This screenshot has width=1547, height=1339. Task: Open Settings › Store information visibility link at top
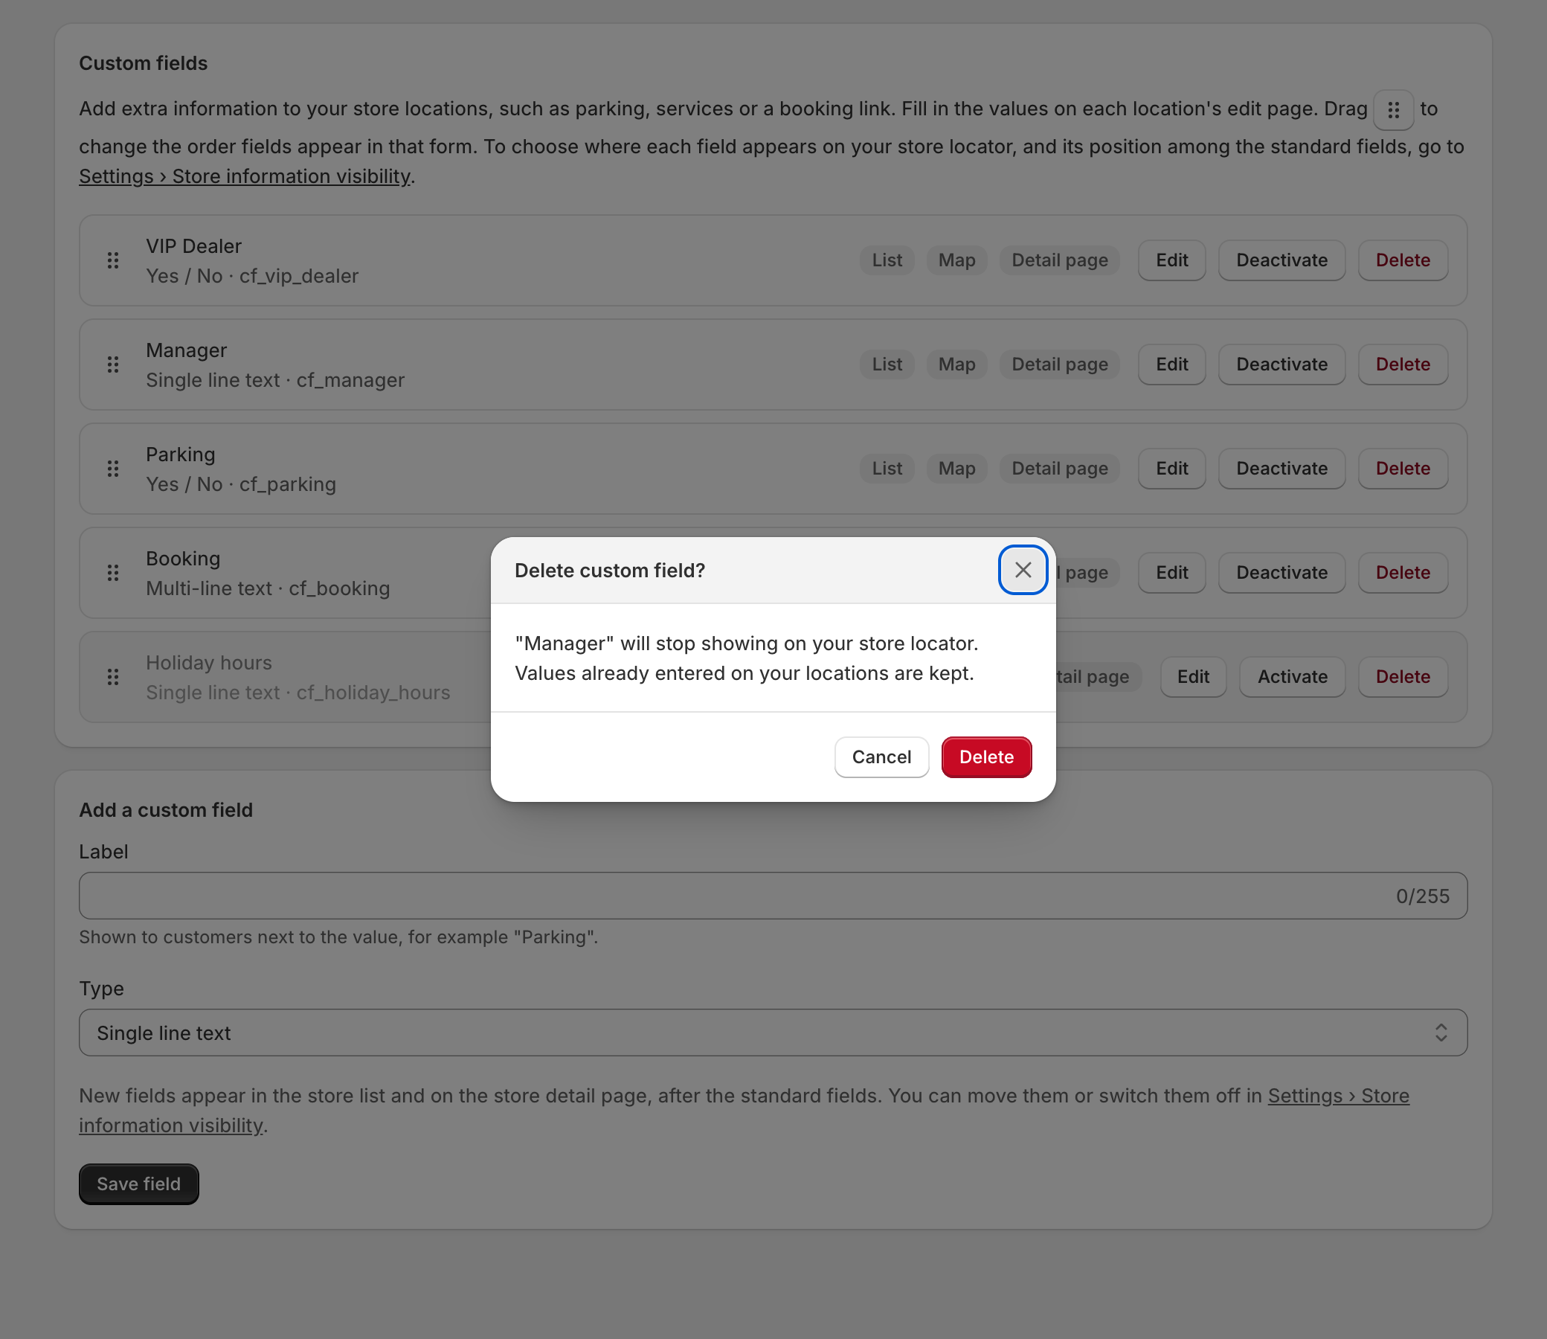click(x=245, y=176)
